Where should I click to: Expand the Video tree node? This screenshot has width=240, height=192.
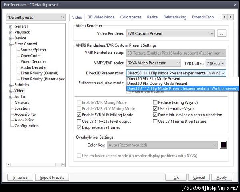point(10,91)
